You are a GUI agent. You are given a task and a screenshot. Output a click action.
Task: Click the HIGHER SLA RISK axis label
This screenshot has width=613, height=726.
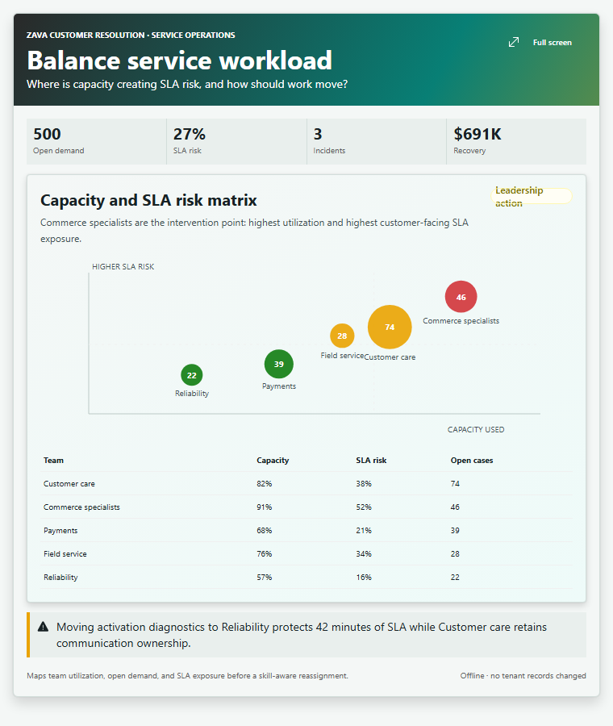123,267
